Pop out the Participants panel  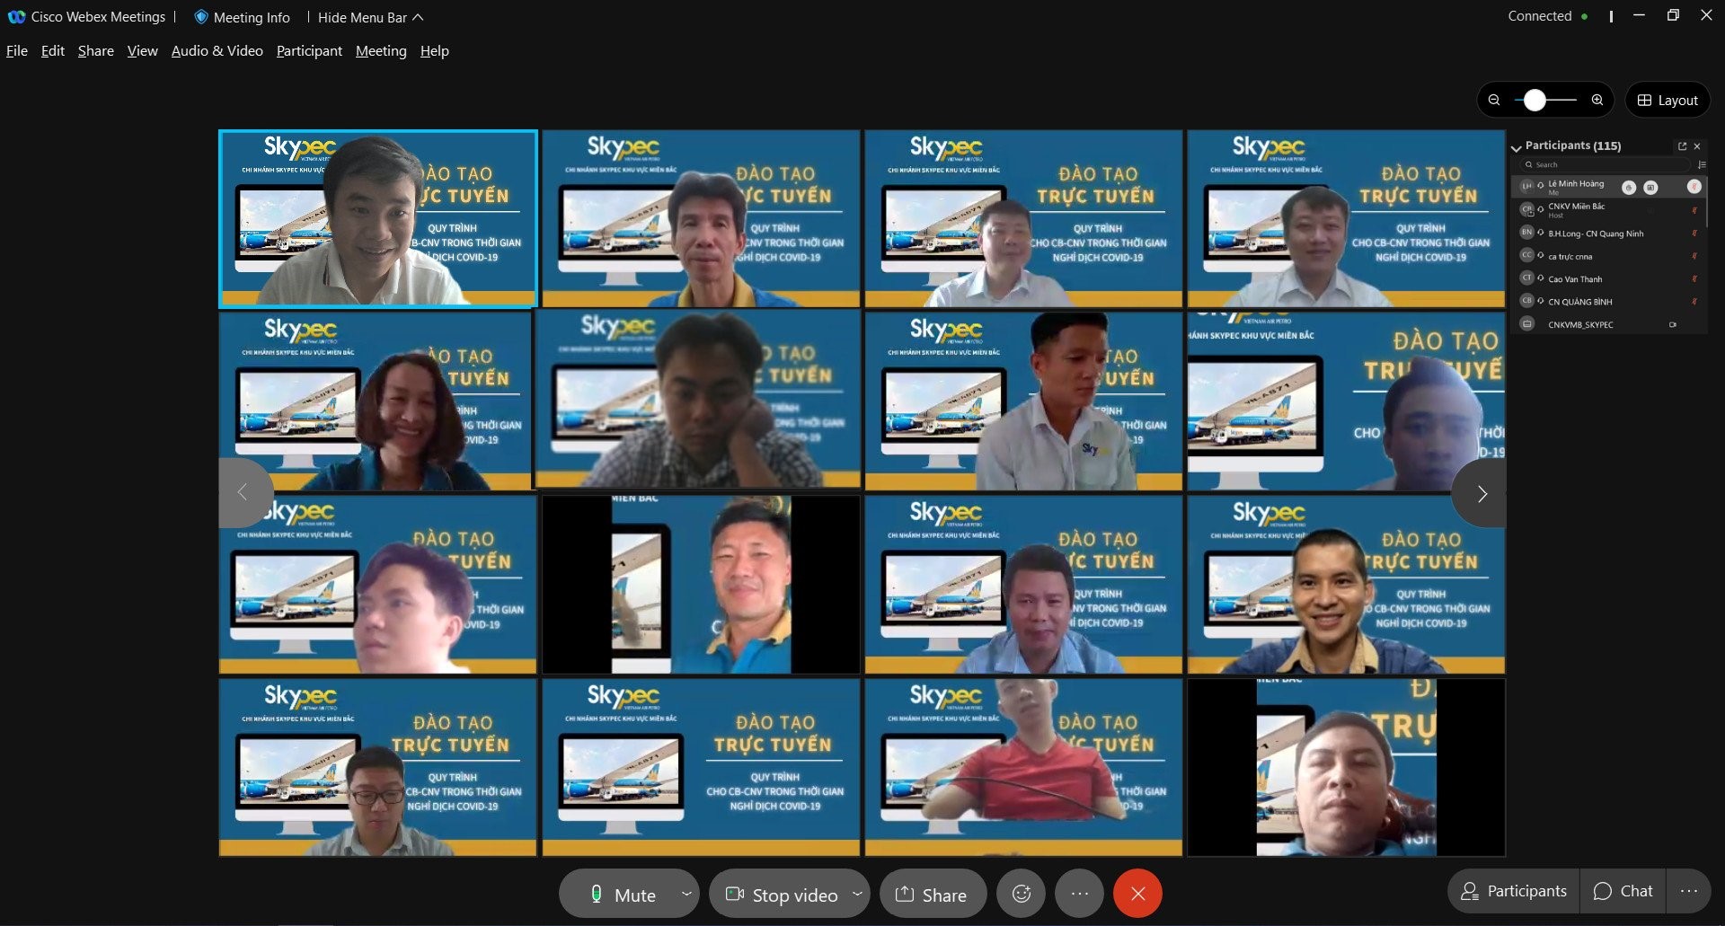pos(1682,146)
